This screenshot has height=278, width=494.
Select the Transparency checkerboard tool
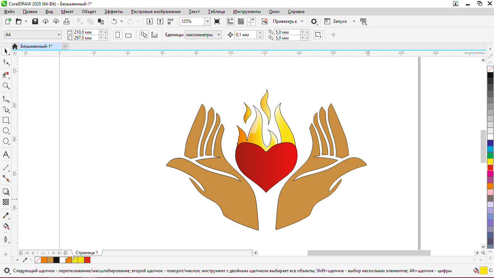pos(6,202)
